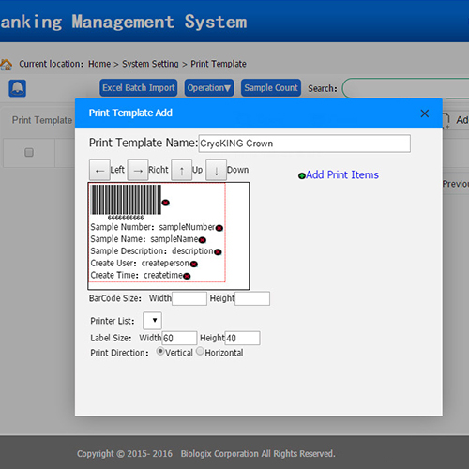469x469 pixels.
Task: Click the Print Template Name field
Action: click(305, 144)
